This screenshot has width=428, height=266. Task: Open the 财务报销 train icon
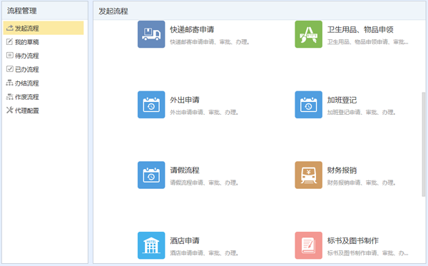[x=308, y=175]
